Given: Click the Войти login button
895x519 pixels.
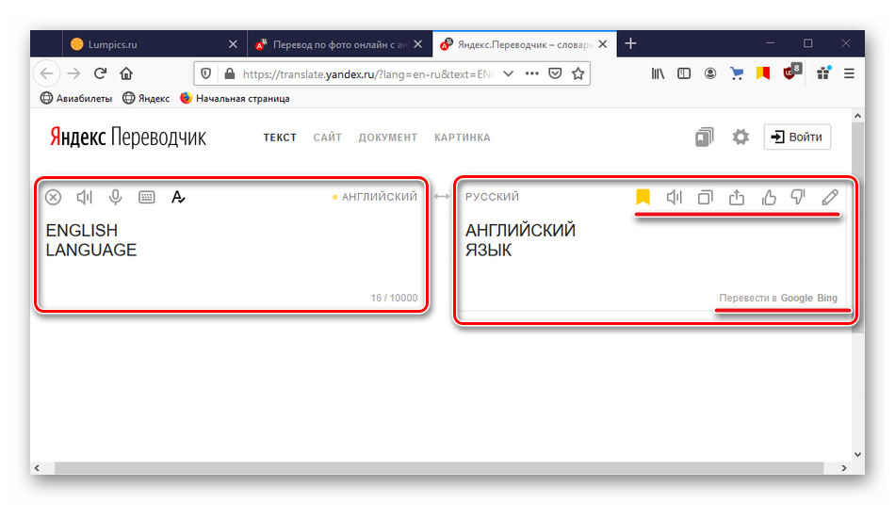Looking at the screenshot, I should (797, 138).
